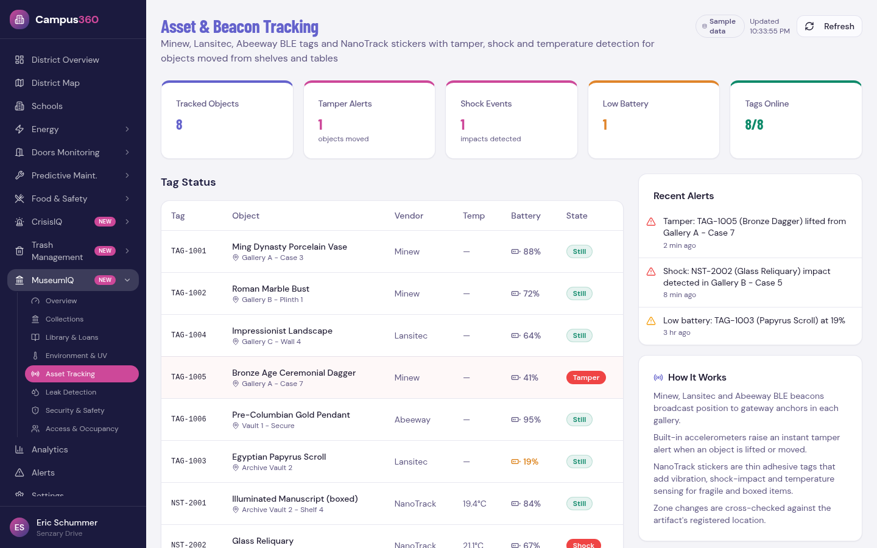Click the Tamper Alerts summary card
This screenshot has width=877, height=548.
[x=369, y=120]
